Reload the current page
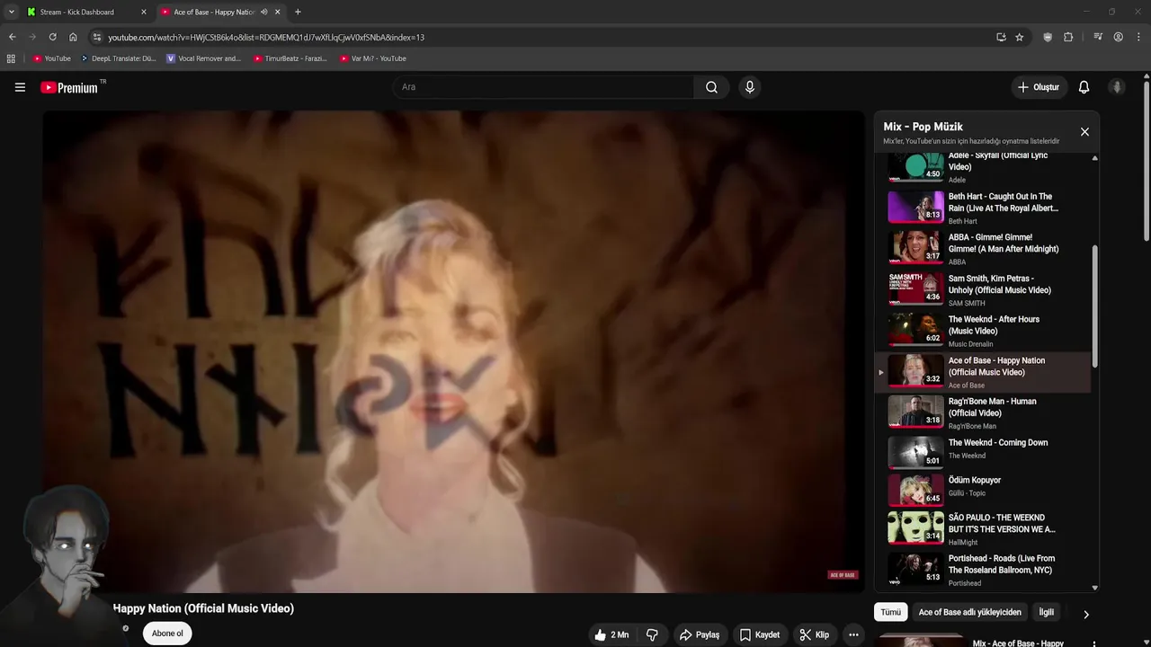The height and width of the screenshot is (647, 1151). pyautogui.click(x=52, y=37)
